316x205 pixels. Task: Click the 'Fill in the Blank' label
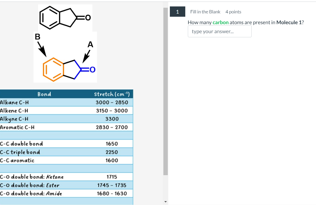pos(205,12)
